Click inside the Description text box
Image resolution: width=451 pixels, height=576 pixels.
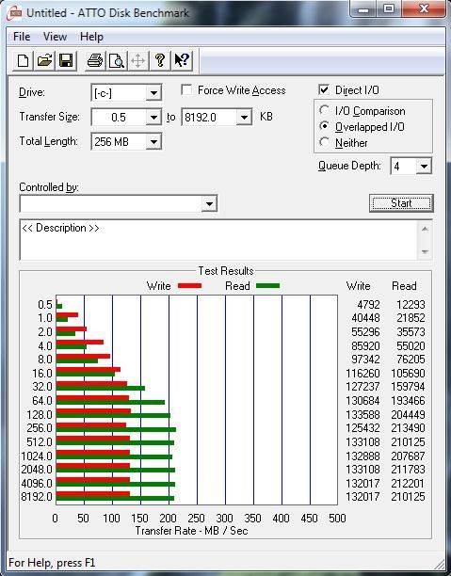[x=218, y=240]
